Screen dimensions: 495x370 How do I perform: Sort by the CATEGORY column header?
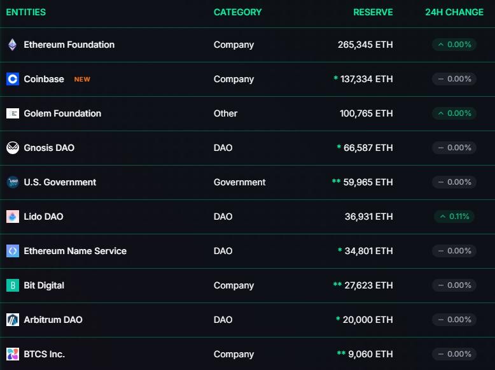coord(237,12)
